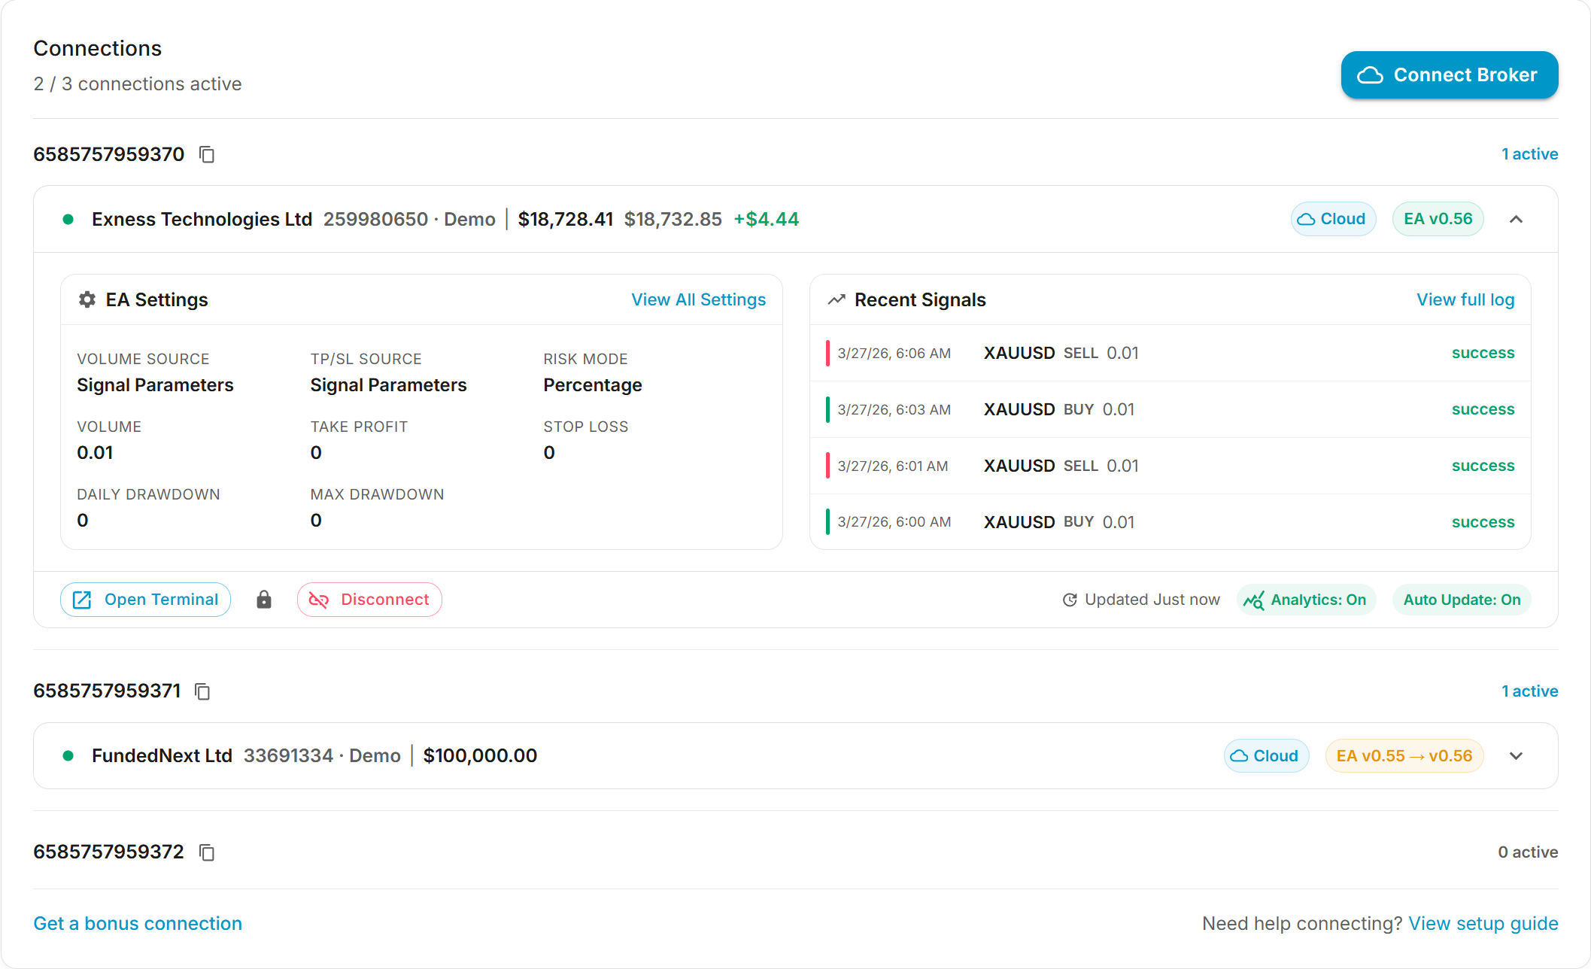
Task: Expand the FundedNext Ltd connection card
Action: pyautogui.click(x=1517, y=756)
